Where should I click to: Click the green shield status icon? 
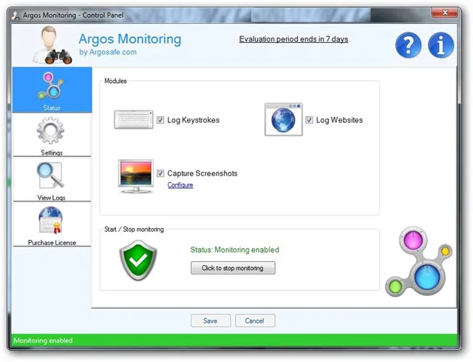[x=138, y=260]
